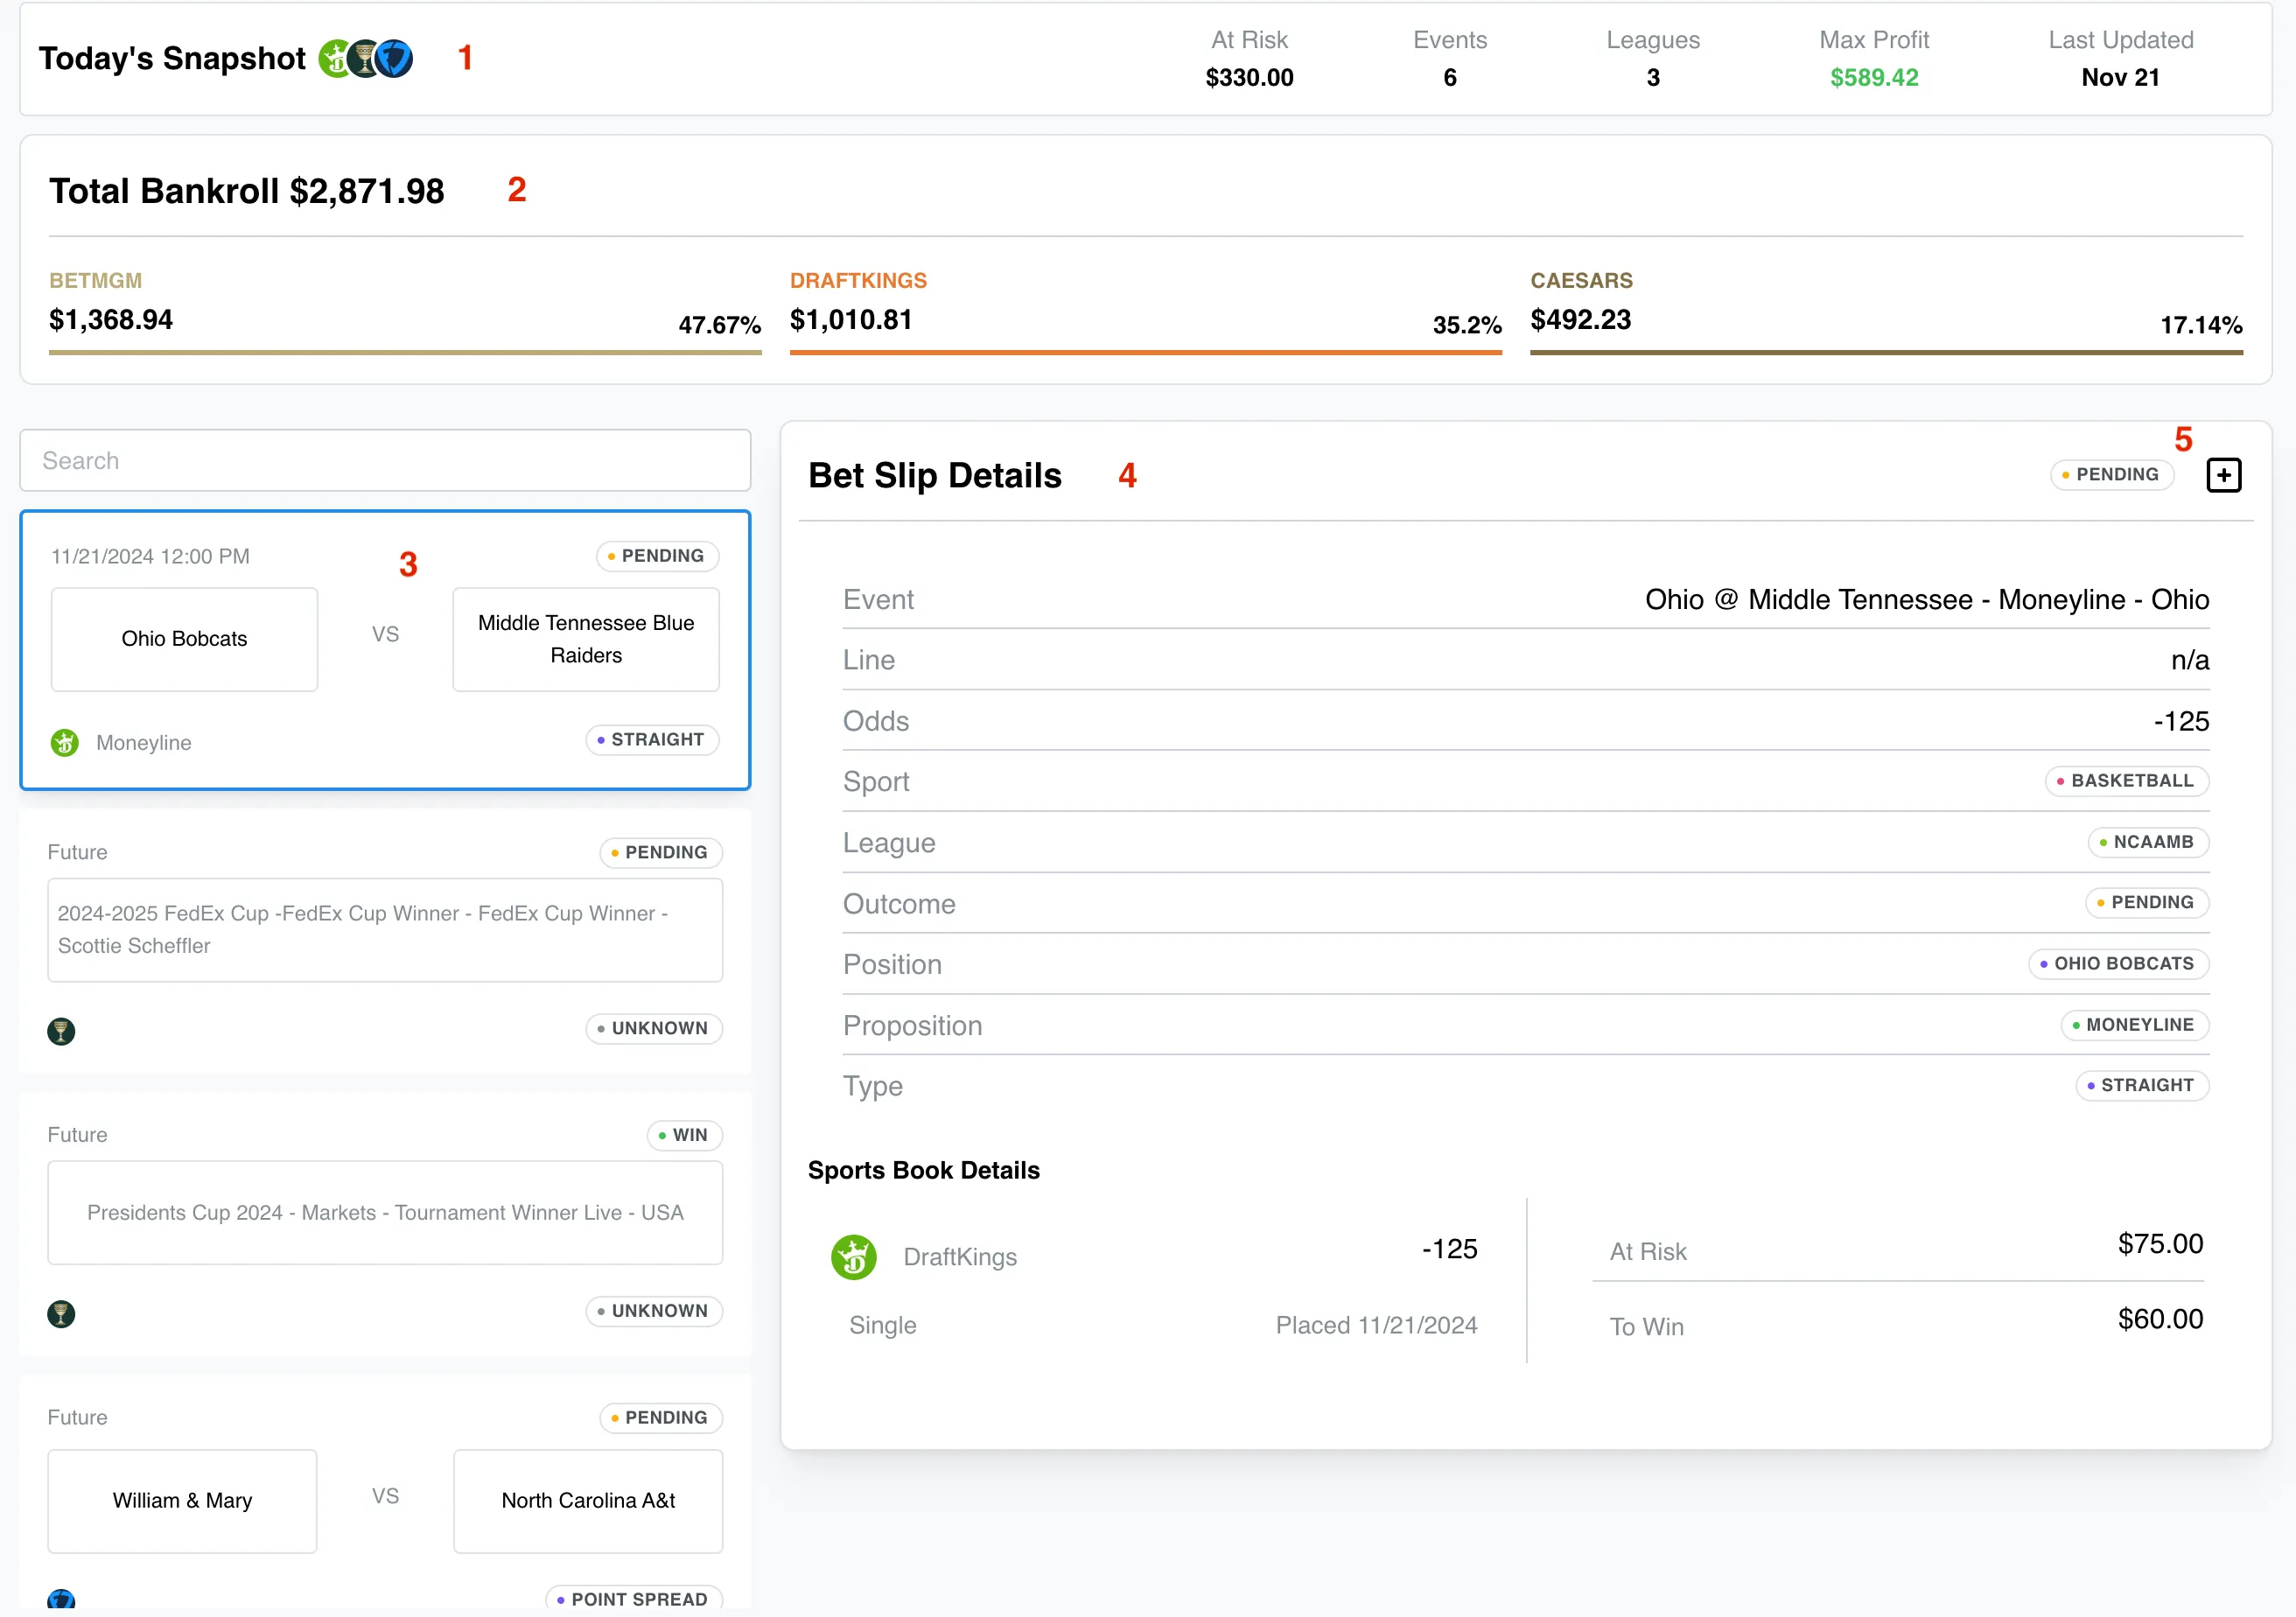Click the sportsbook icon on the Presidents Cup card

(x=61, y=1313)
